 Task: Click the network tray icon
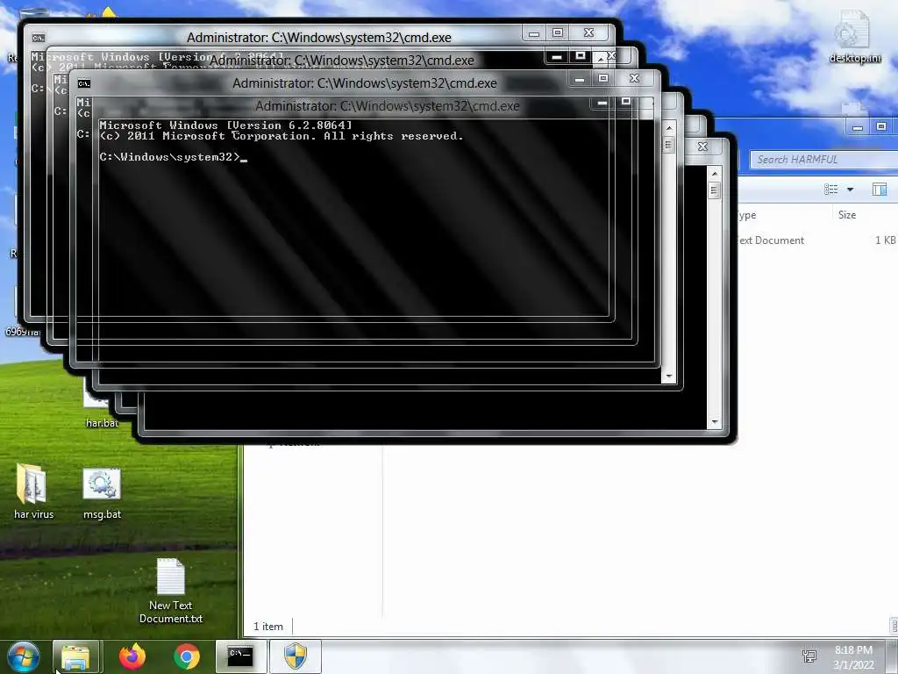809,656
